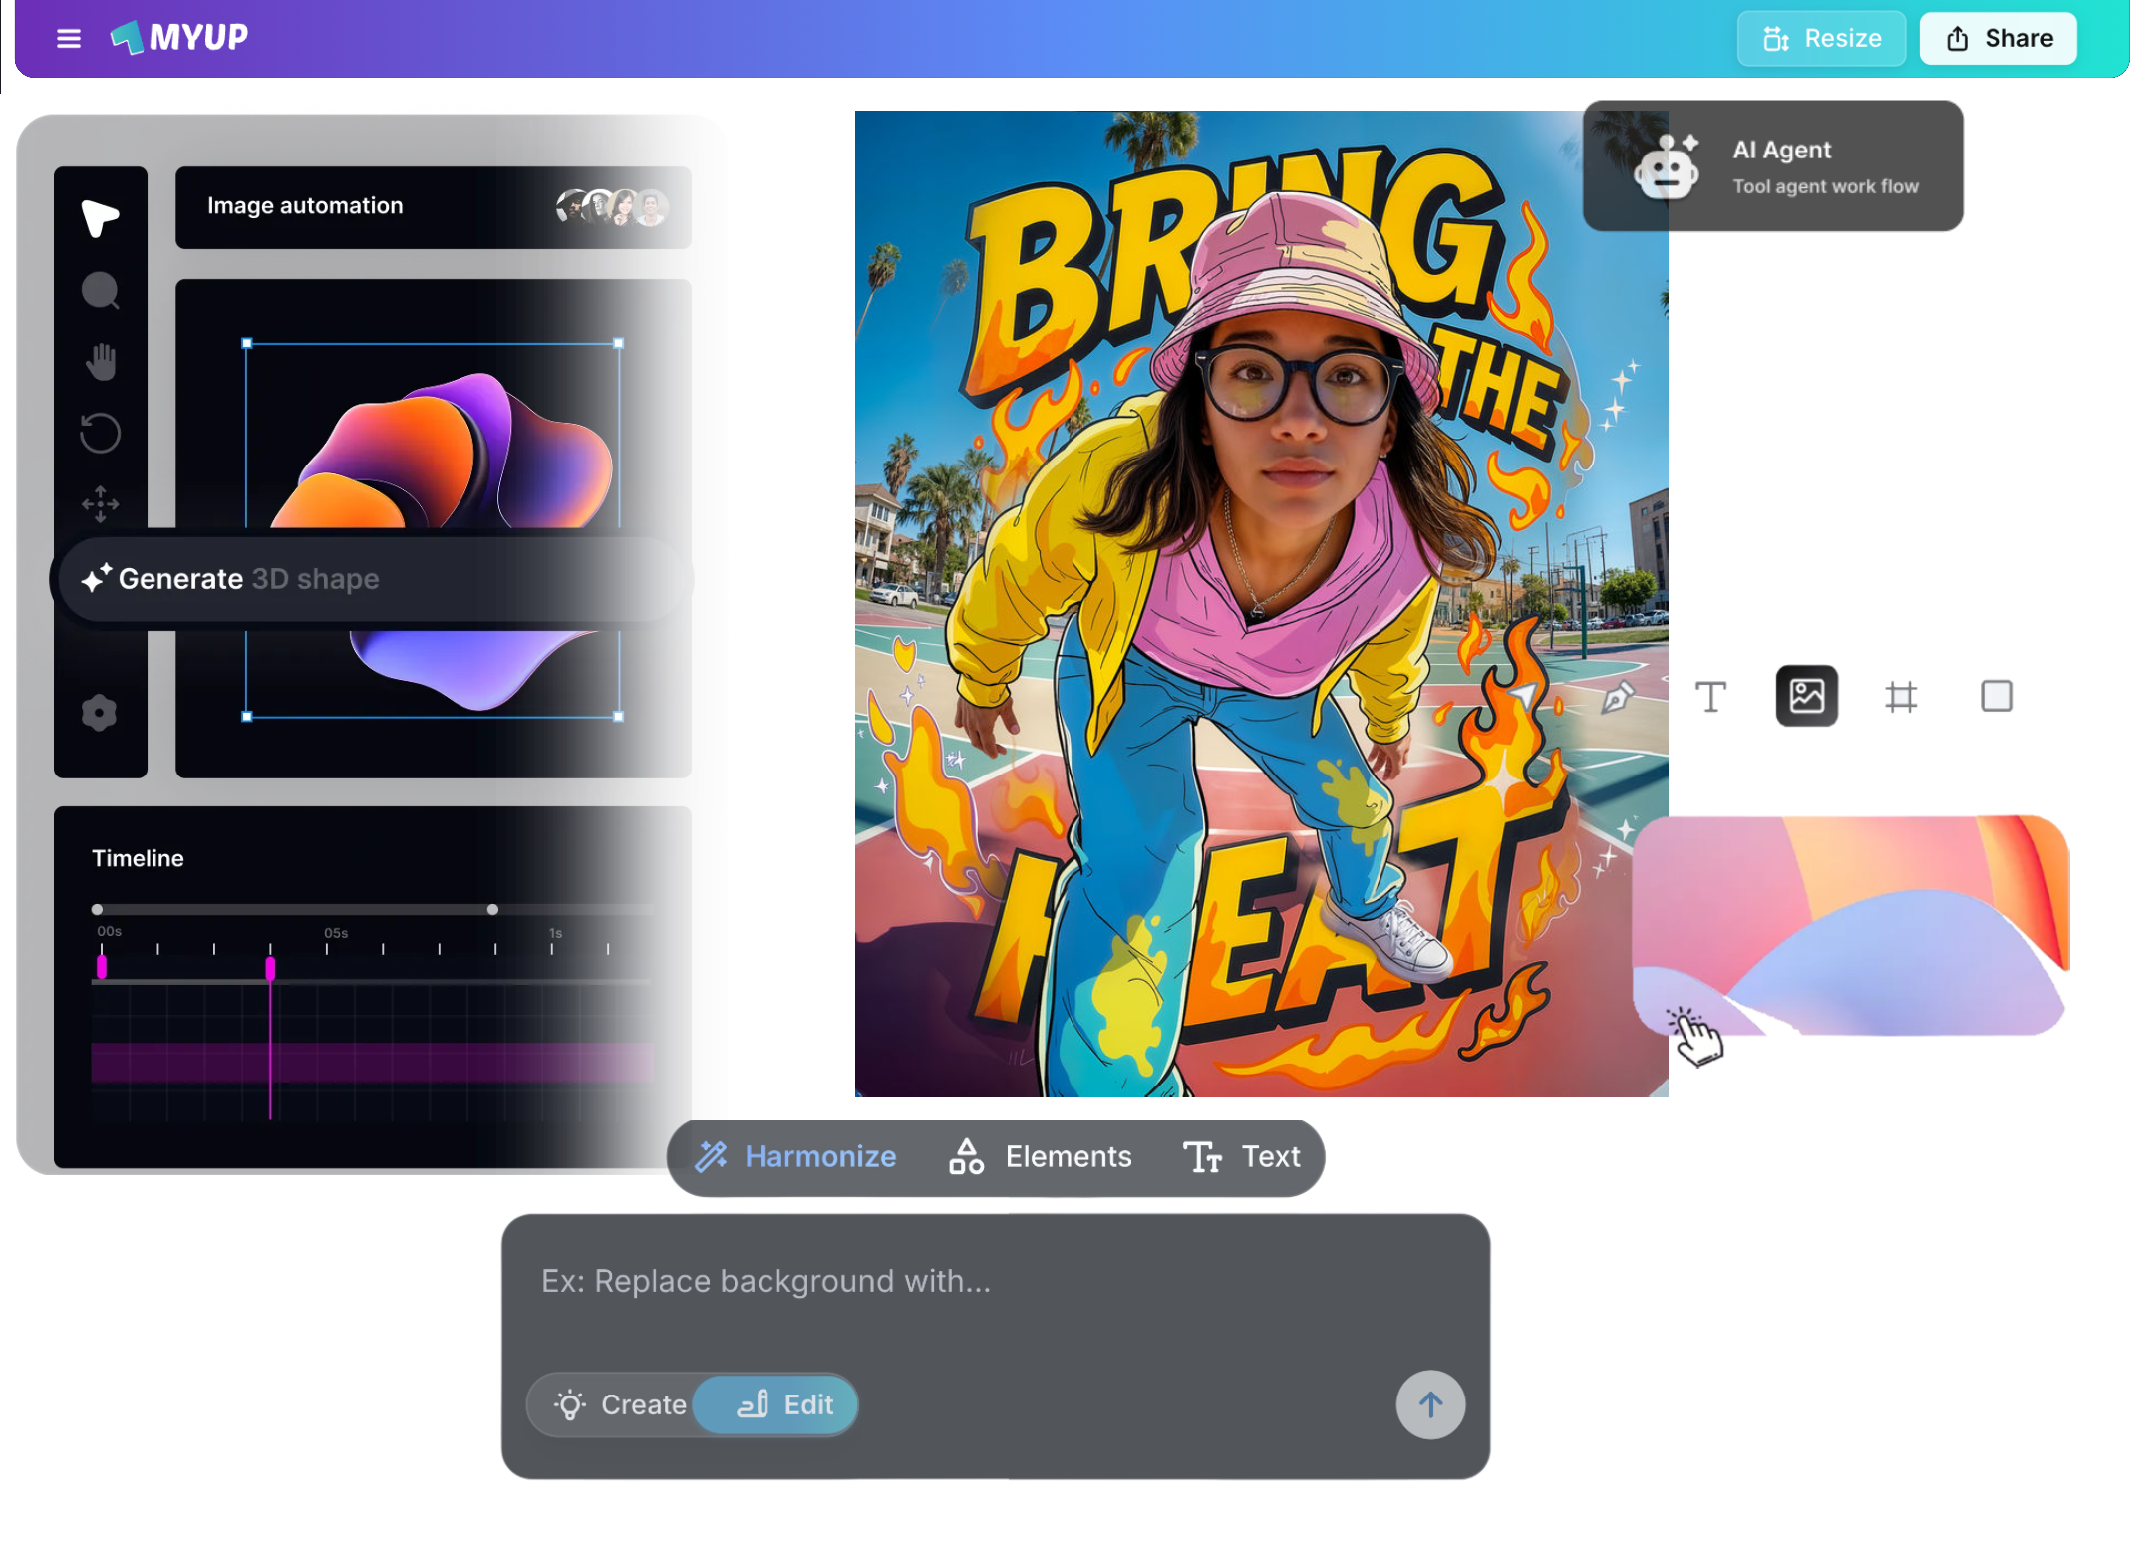The height and width of the screenshot is (1551, 2146).
Task: Click the Share button
Action: click(x=1998, y=39)
